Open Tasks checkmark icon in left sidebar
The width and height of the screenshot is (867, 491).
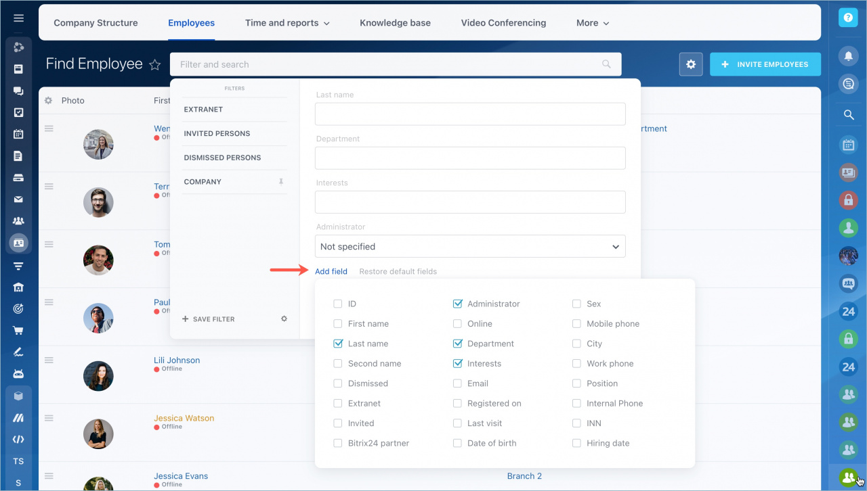pyautogui.click(x=18, y=112)
